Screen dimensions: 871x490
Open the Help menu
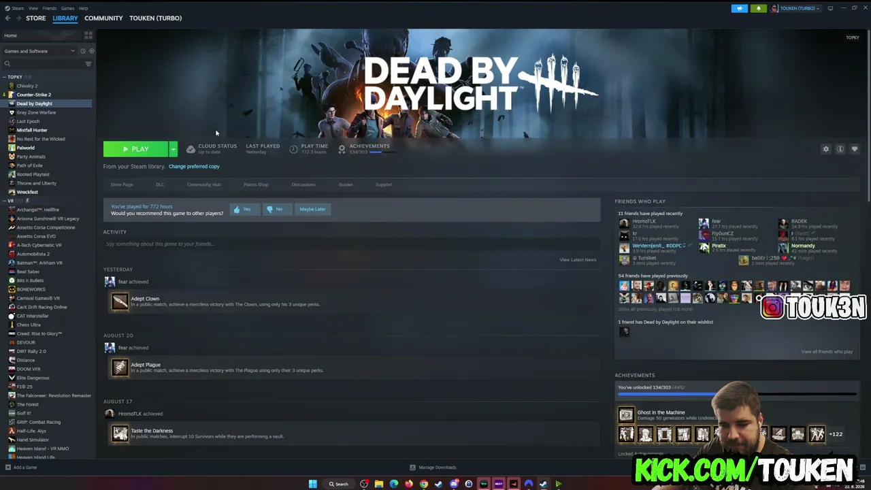point(83,8)
